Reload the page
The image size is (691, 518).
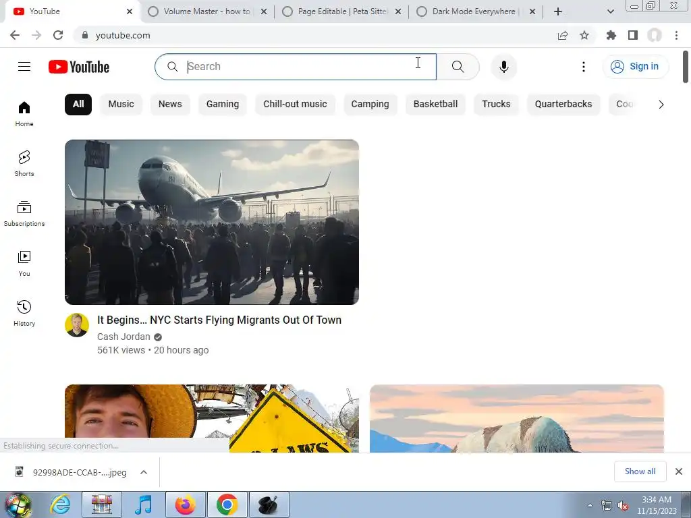point(58,35)
